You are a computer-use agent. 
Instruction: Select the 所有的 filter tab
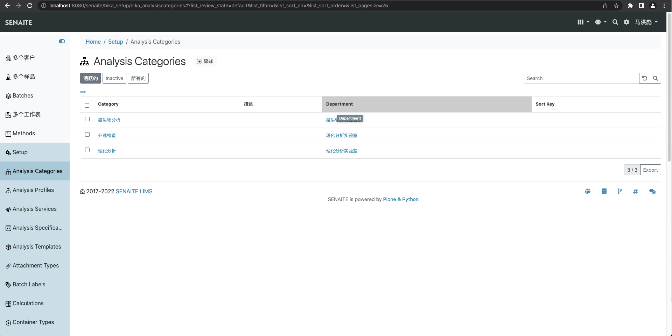pyautogui.click(x=138, y=78)
